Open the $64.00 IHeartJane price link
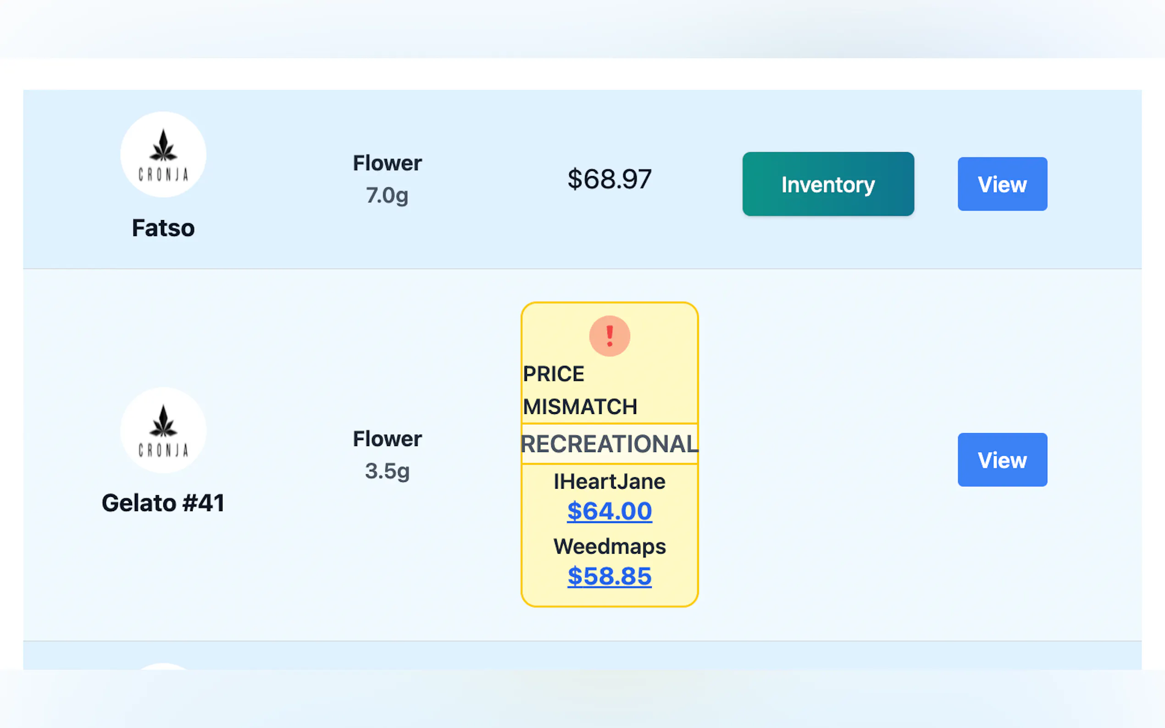Screen dimensions: 1165x728 pyautogui.click(x=609, y=511)
